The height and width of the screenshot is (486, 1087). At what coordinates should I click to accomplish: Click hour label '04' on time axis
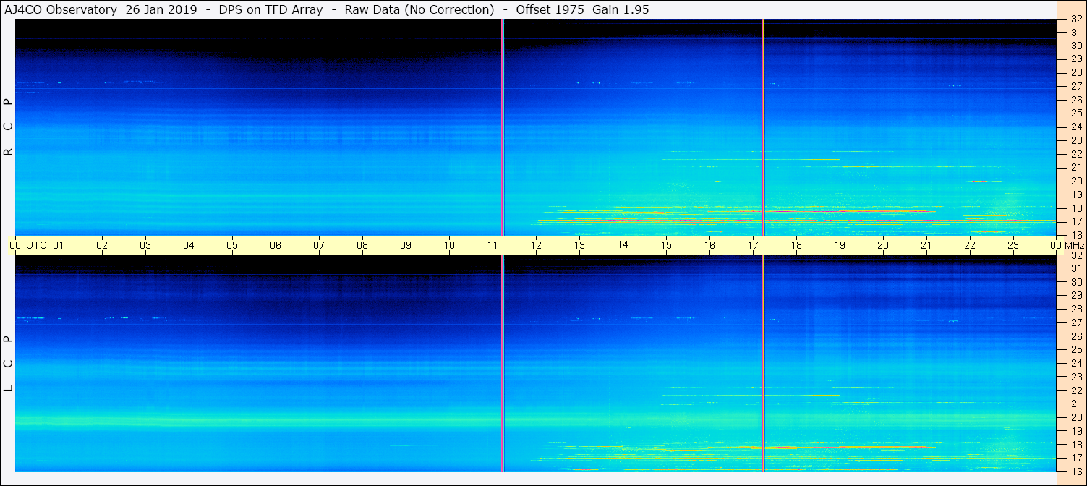(189, 245)
